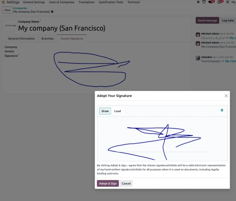The height and width of the screenshot is (201, 236).
Task: Open the General Settings menu
Action: point(34,2)
